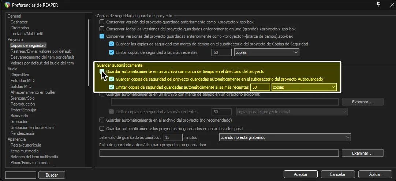Select Regla/cuadrícula in the preferences tree
396x181 pixels.
(x=26, y=145)
